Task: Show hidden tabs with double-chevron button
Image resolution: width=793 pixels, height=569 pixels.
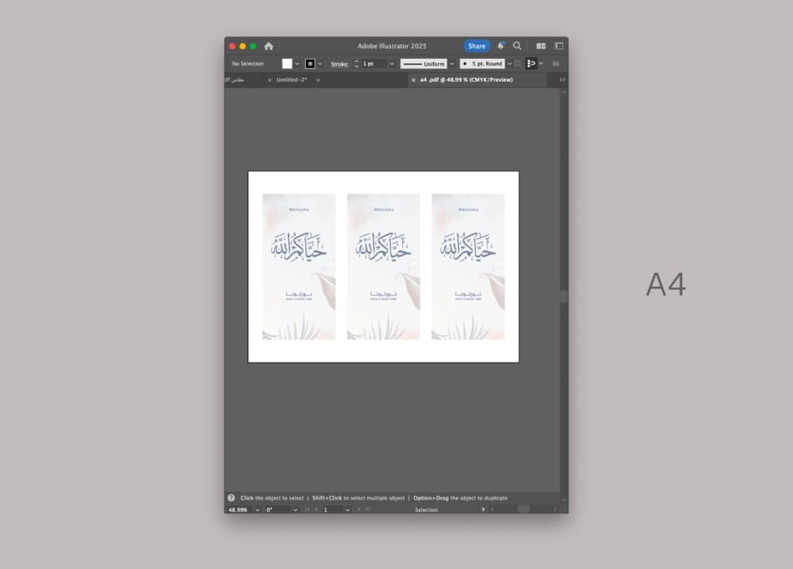Action: [x=562, y=80]
